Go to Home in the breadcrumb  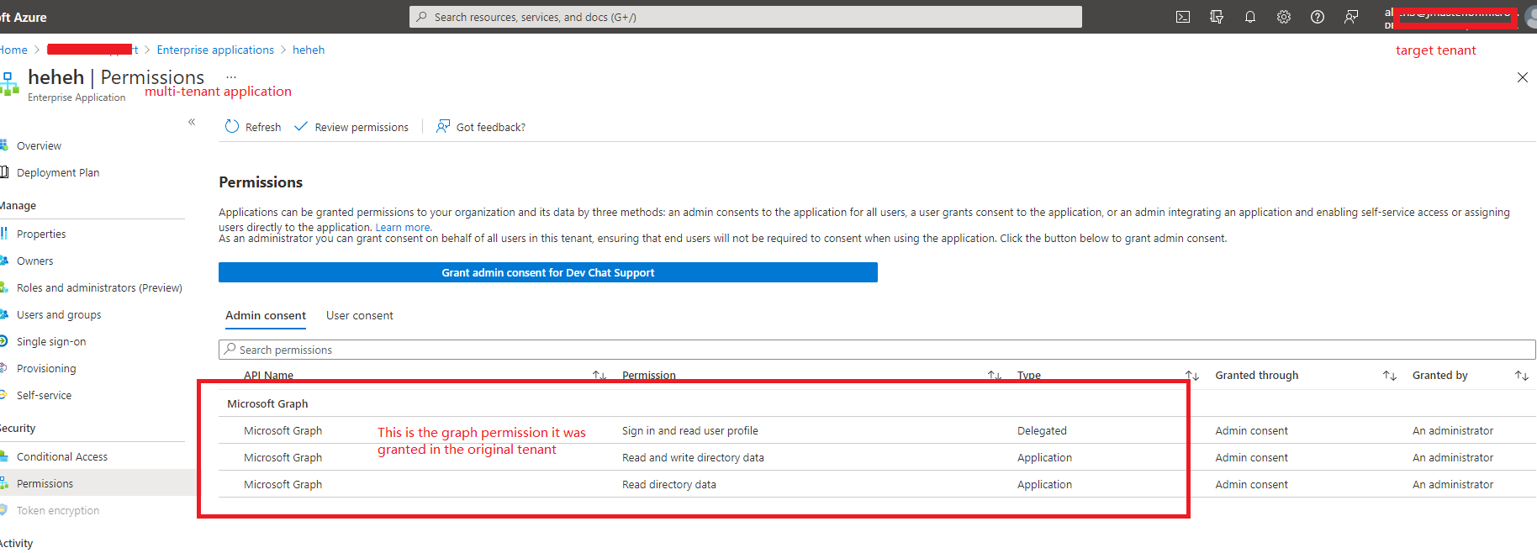coord(13,50)
